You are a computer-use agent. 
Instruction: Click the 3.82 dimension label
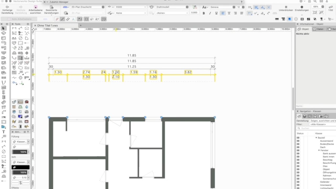click(x=188, y=72)
